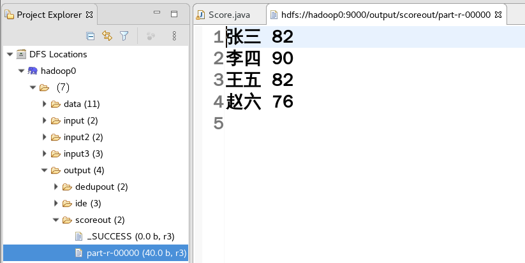
Task: Expand the input2 (2) folder
Action: tap(44, 137)
